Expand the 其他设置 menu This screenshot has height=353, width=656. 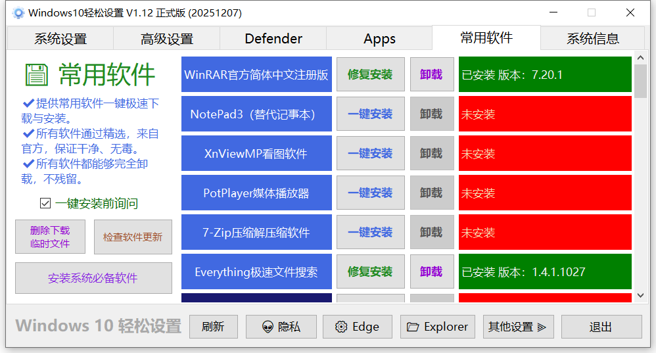tap(518, 327)
